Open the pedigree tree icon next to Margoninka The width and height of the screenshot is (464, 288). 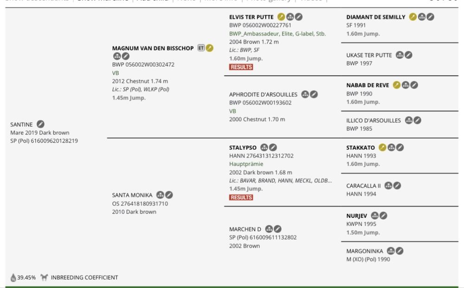391,251
